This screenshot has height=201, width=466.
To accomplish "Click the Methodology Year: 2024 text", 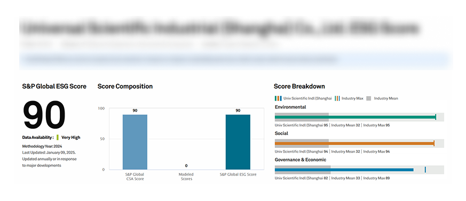I will (42, 146).
